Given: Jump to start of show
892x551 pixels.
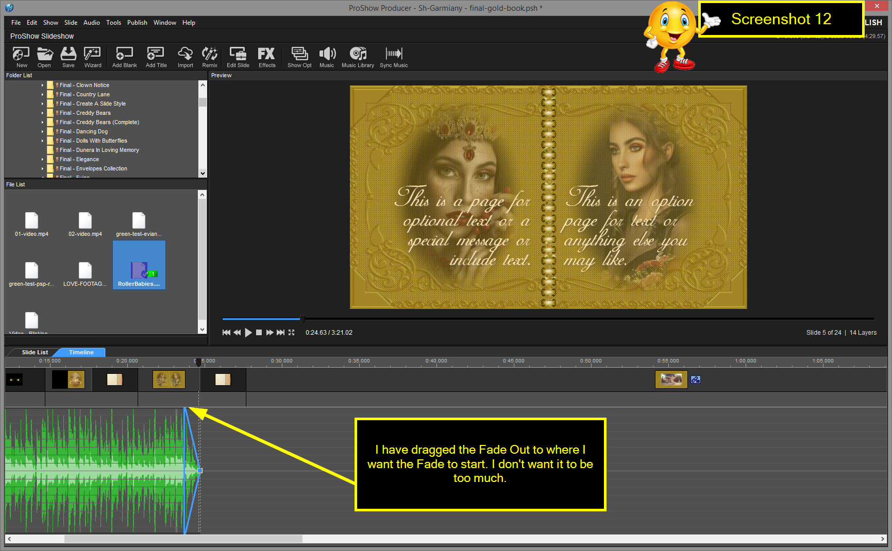Looking at the screenshot, I should (x=226, y=333).
